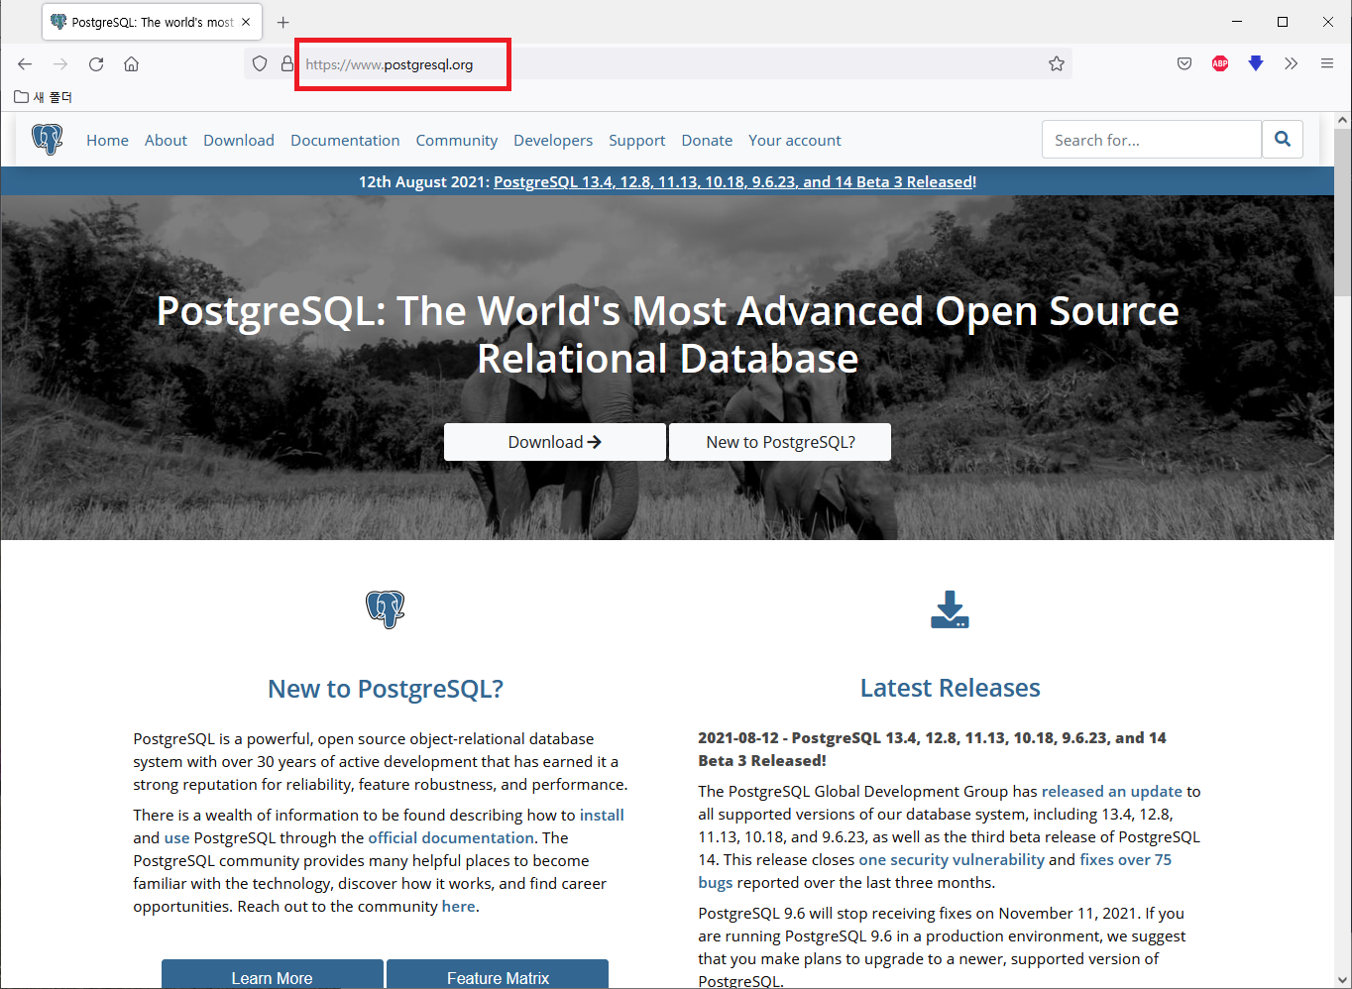Click the PostgreSQL elephant logo in navbar
This screenshot has width=1352, height=989.
(x=47, y=140)
